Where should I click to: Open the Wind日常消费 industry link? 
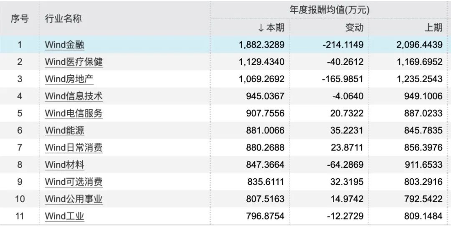[73, 147]
